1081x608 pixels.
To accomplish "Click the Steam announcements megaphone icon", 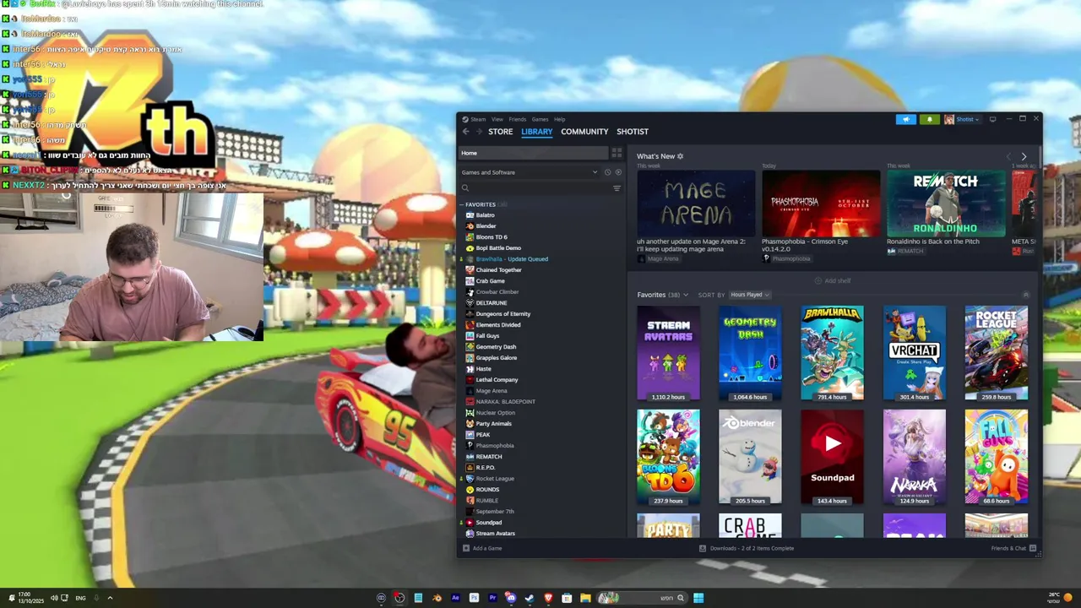I will pyautogui.click(x=905, y=119).
